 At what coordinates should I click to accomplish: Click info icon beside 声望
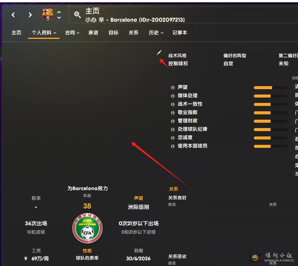172,88
